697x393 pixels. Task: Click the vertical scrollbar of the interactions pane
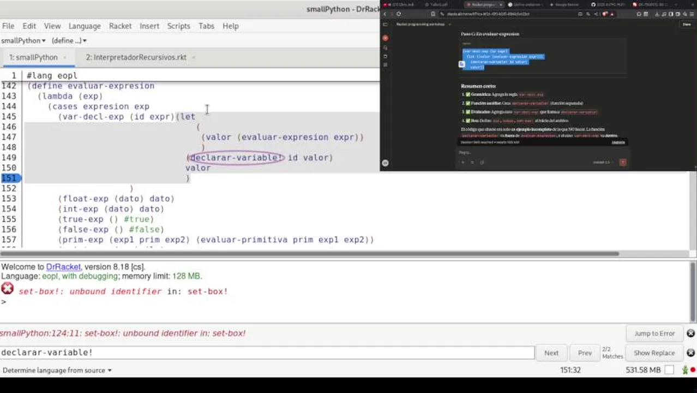pos(694,291)
